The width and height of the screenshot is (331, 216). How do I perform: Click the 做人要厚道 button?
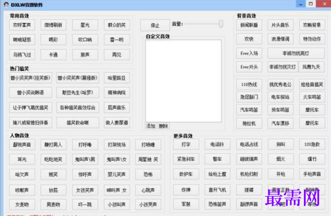(x=116, y=123)
